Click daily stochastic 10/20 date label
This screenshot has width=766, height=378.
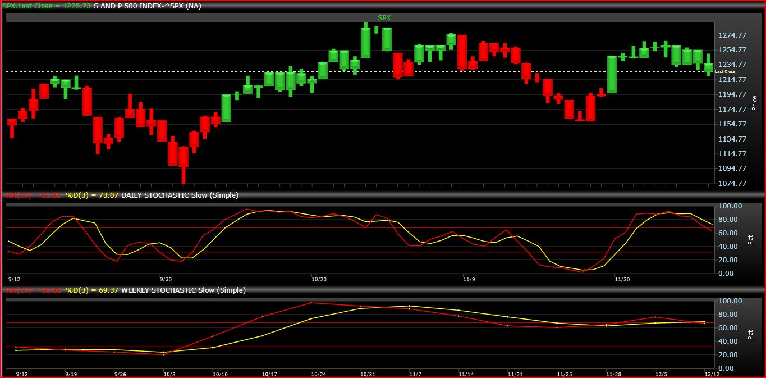pos(319,279)
